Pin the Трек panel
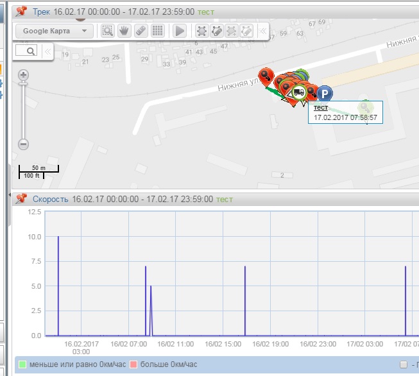The width and height of the screenshot is (419, 376). click(x=21, y=11)
